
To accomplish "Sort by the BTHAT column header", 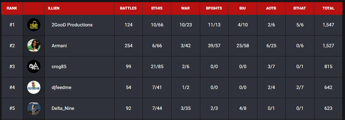I will (x=300, y=8).
